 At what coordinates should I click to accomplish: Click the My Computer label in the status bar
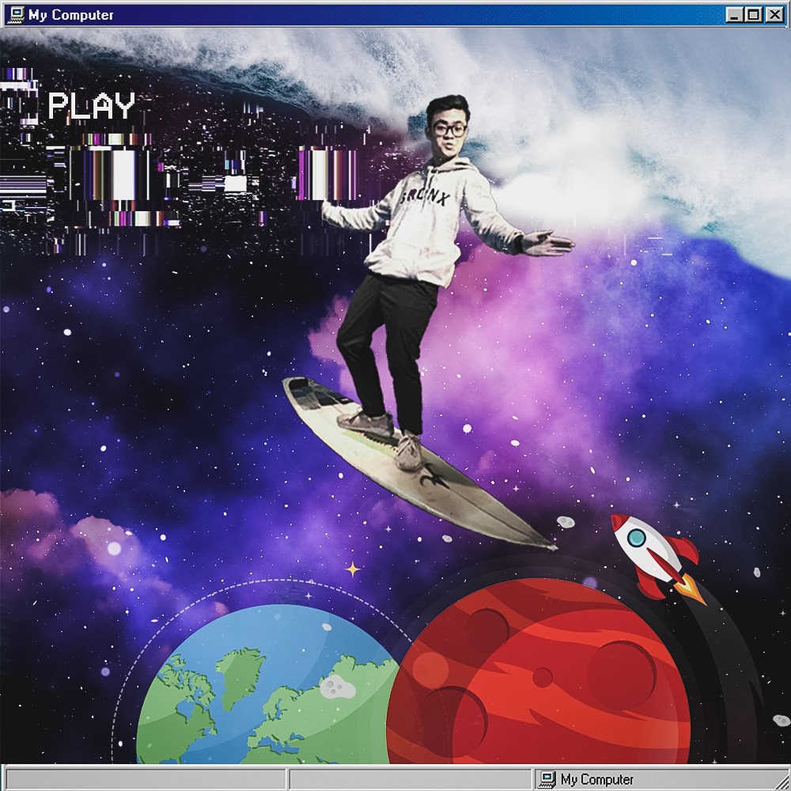pyautogui.click(x=596, y=779)
